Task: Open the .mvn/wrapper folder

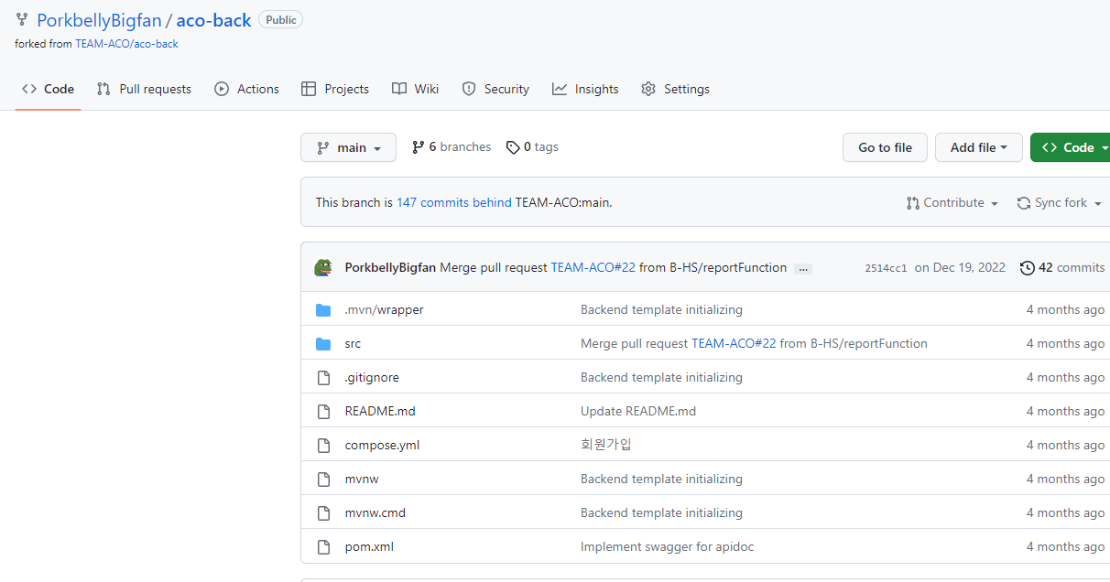Action: 384,310
